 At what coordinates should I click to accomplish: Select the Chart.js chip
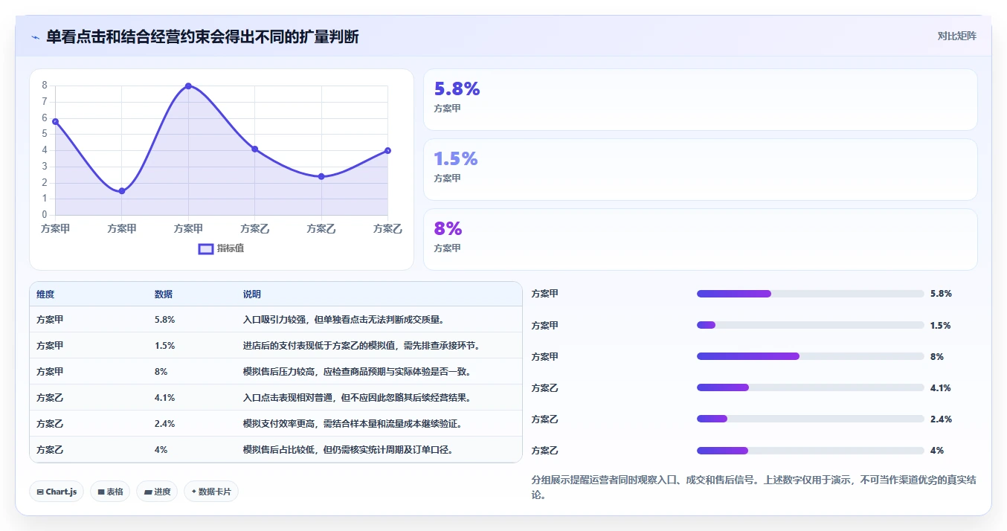point(57,492)
